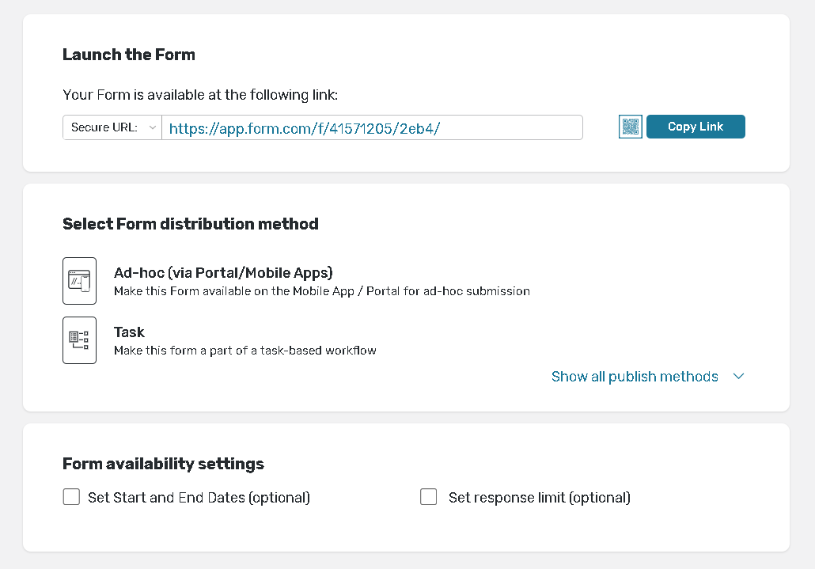Choose the Task distribution method title
The image size is (815, 569).
click(129, 332)
